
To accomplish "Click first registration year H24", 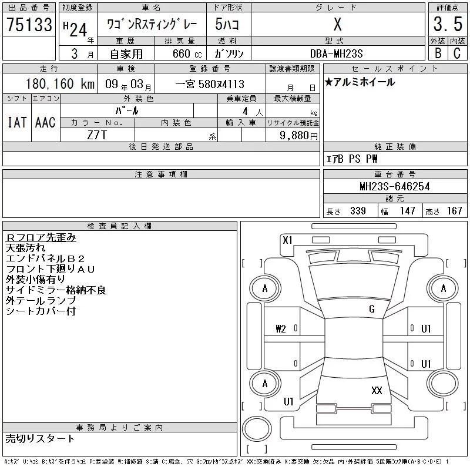I will point(75,30).
